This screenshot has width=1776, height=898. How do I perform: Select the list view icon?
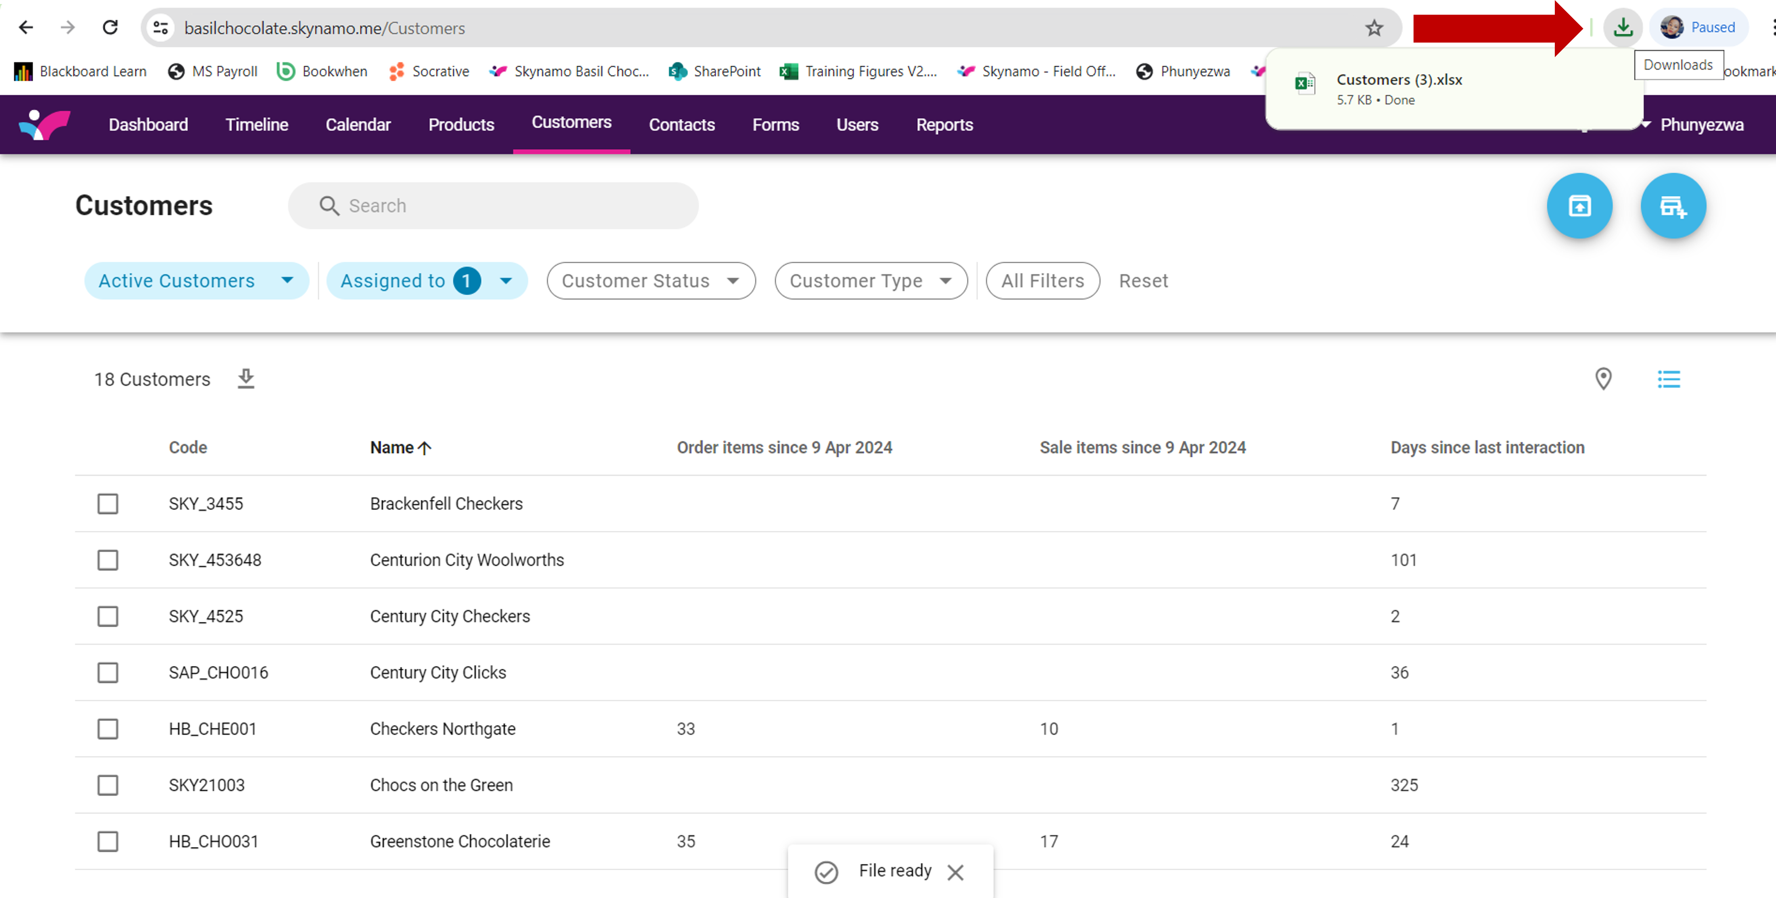point(1669,378)
